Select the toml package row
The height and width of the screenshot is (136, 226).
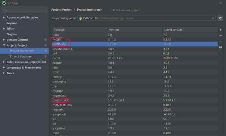tap(135, 133)
